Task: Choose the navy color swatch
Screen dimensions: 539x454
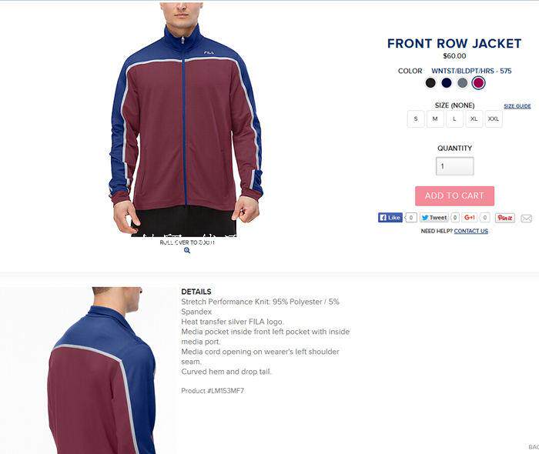Action: [447, 83]
